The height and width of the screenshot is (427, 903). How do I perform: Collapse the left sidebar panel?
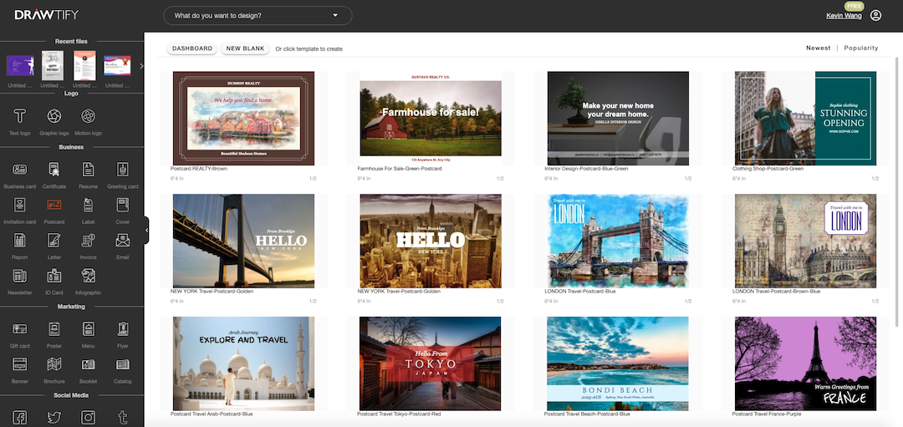click(x=146, y=230)
